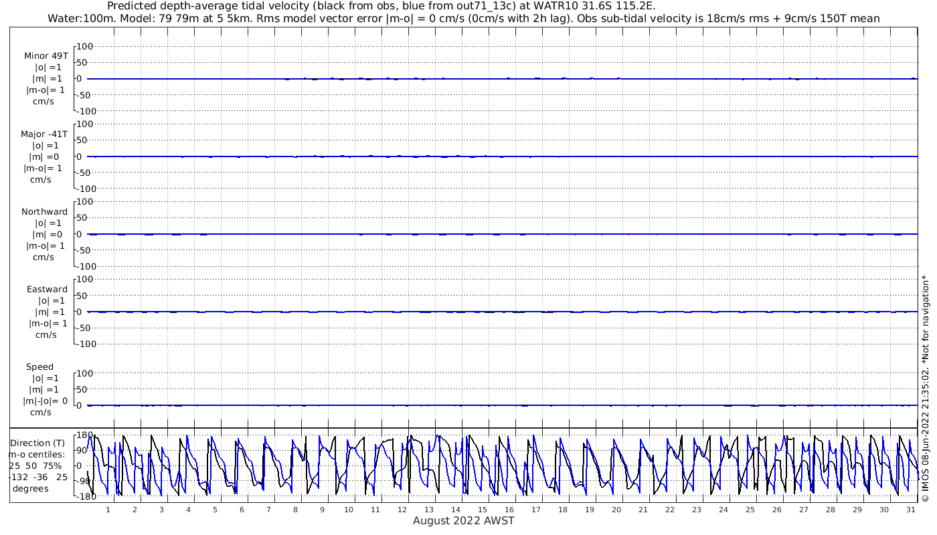Click day '12' on the date axis

pyautogui.click(x=402, y=510)
